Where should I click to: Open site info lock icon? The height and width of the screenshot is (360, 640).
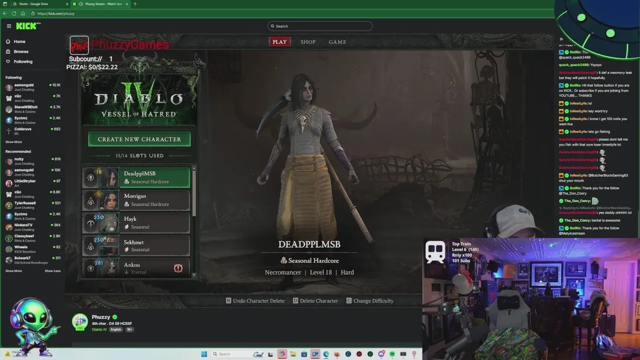(x=34, y=13)
